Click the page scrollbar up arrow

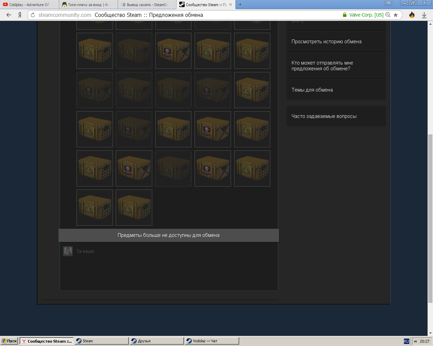tap(430, 24)
